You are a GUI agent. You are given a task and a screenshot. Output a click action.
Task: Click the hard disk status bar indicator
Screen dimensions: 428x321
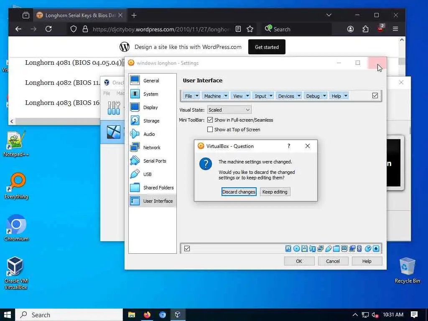pyautogui.click(x=288, y=248)
